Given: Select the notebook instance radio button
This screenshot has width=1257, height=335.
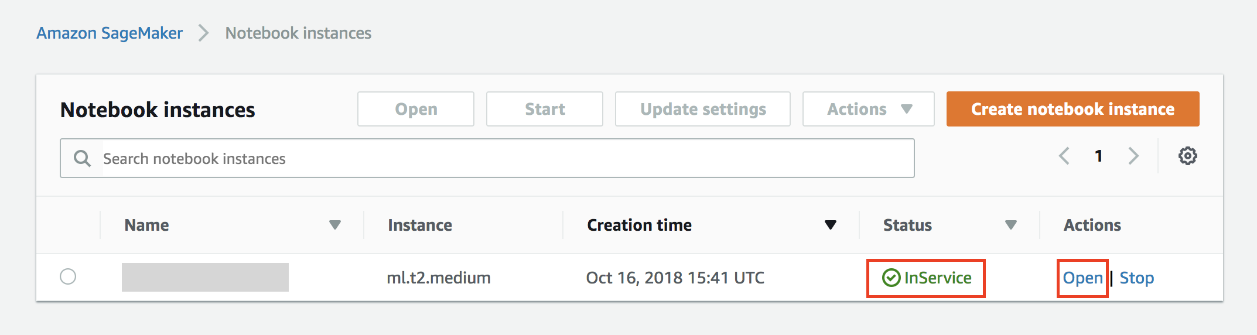Looking at the screenshot, I should 68,276.
